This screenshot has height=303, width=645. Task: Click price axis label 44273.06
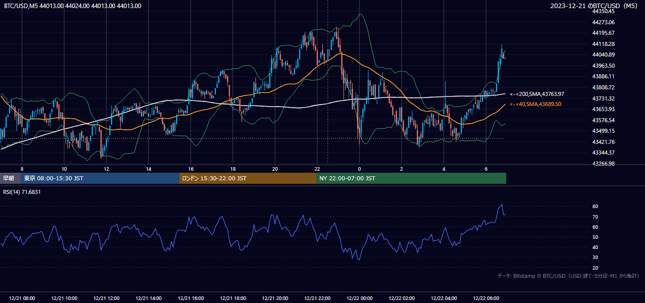[603, 22]
